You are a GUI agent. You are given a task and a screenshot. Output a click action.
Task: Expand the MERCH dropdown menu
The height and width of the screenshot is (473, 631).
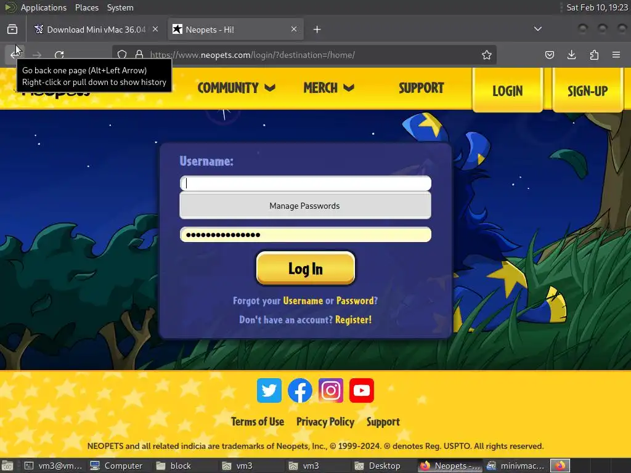329,87
